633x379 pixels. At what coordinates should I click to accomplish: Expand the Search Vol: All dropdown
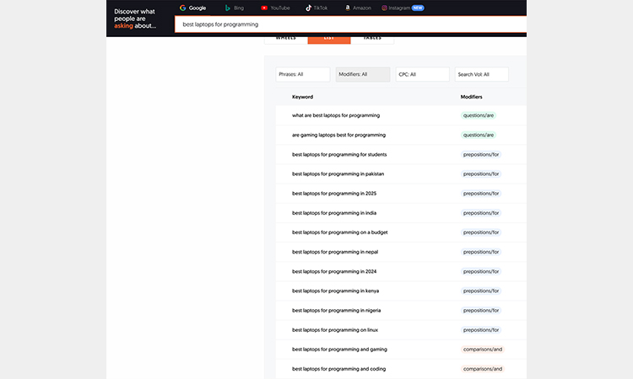pos(481,74)
